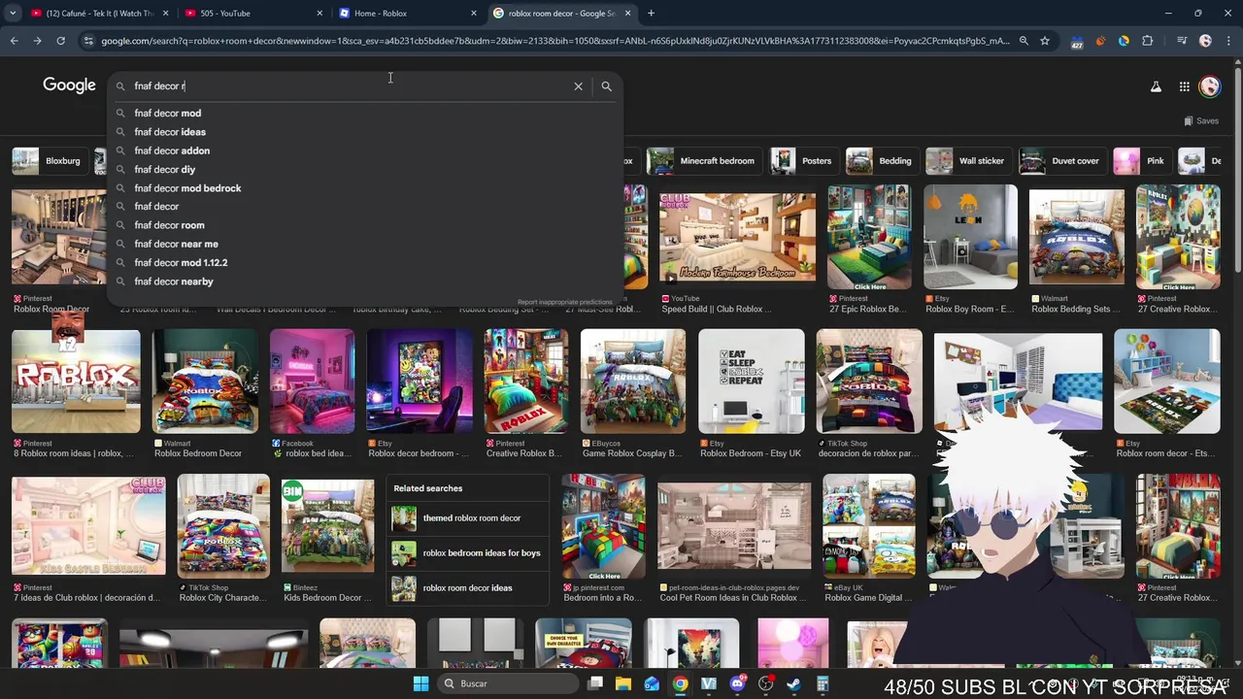Open the orange plug extension icon

[x=1100, y=41]
